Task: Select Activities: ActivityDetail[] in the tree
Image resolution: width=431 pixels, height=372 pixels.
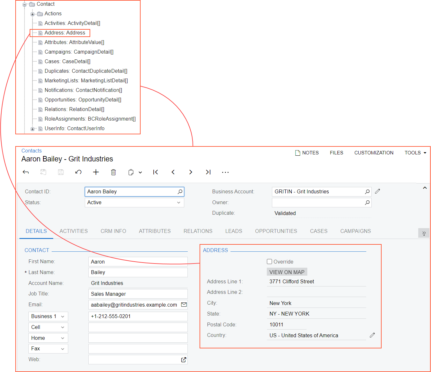Action: point(72,23)
